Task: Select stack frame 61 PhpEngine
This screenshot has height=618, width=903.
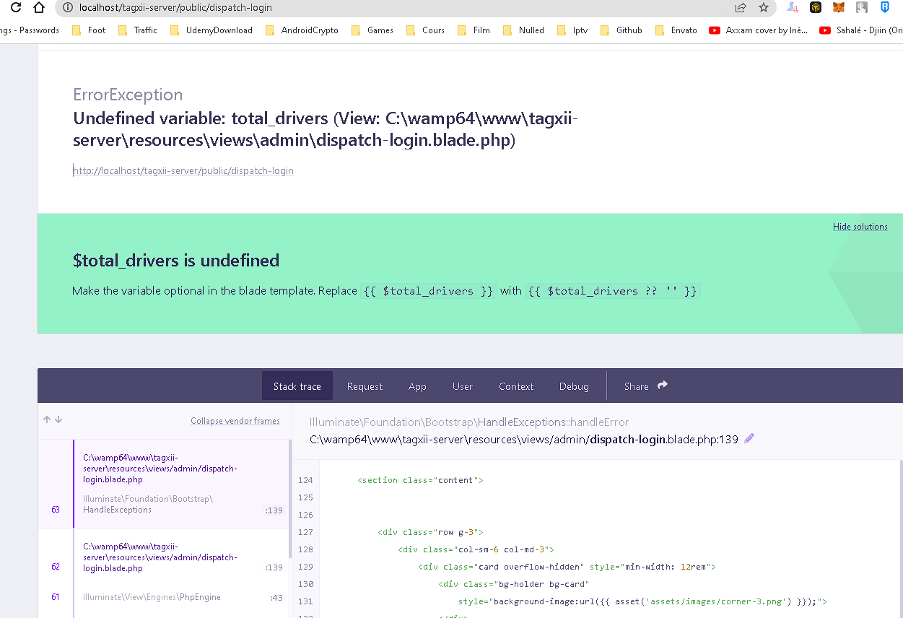Action: [164, 597]
